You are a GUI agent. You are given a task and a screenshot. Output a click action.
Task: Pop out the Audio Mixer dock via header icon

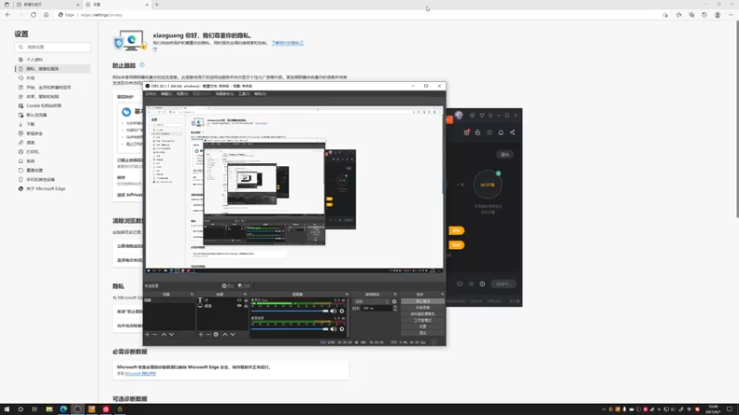tap(347, 294)
